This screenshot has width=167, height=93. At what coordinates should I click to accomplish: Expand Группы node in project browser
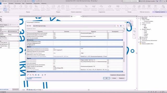(139, 42)
